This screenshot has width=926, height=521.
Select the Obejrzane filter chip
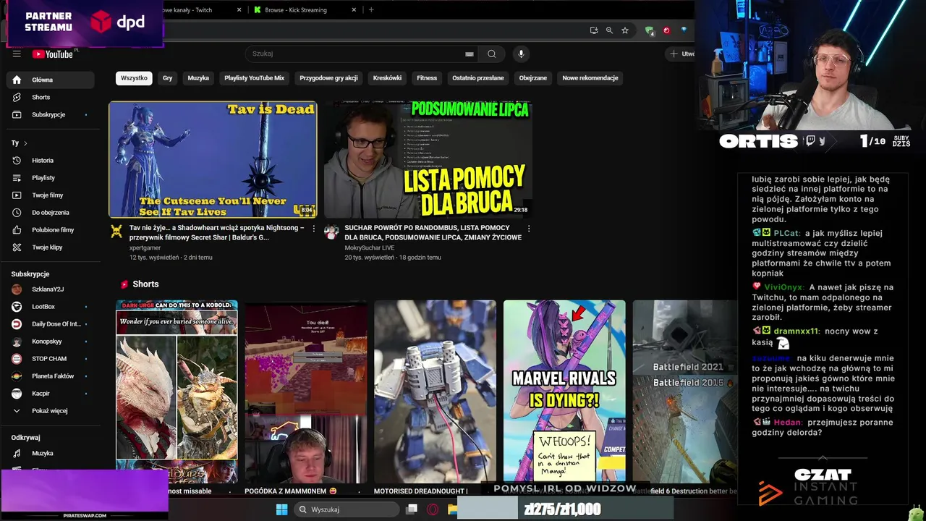coord(533,78)
